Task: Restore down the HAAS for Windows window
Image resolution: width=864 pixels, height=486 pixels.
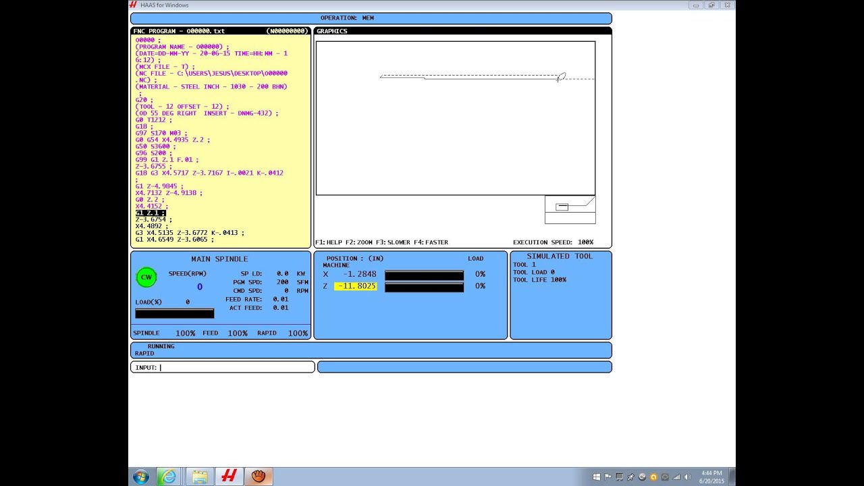Action: pyautogui.click(x=711, y=5)
